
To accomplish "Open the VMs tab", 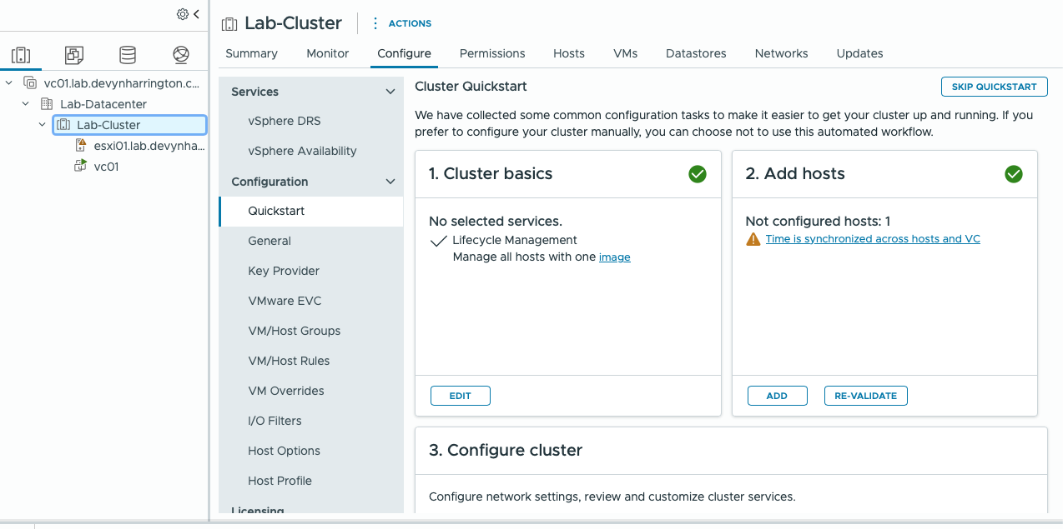I will [625, 53].
